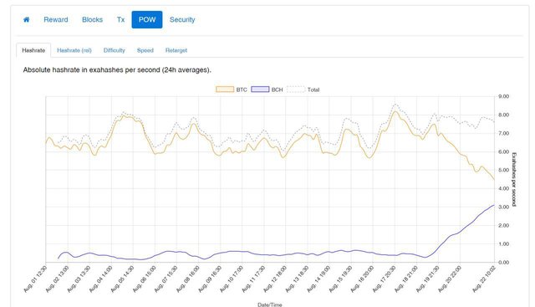
Task: Toggle BTC series via legend swatch
Action: click(x=225, y=90)
